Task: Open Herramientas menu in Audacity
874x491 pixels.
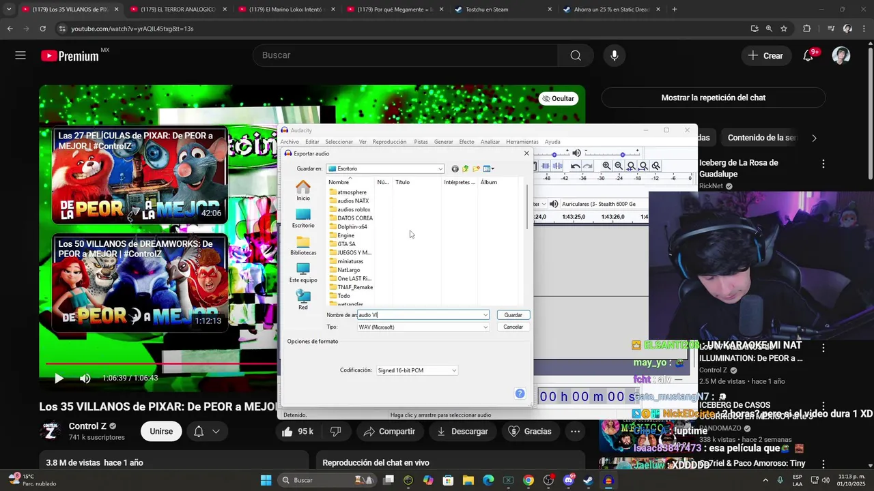Action: (x=522, y=142)
